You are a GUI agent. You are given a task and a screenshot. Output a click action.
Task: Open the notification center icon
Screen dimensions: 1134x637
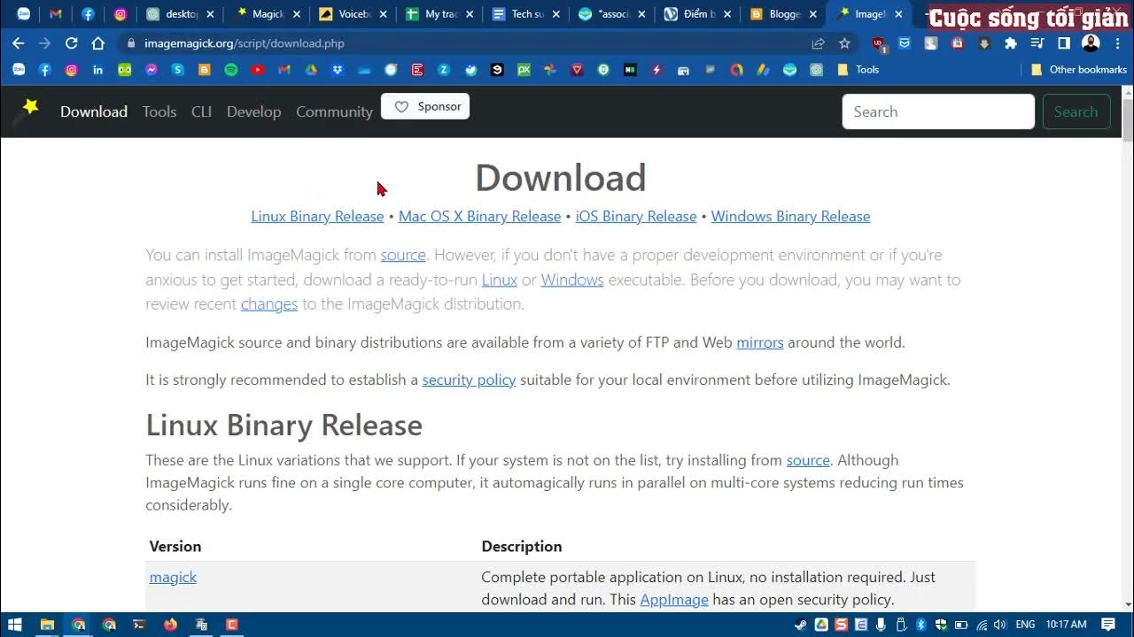[1108, 625]
